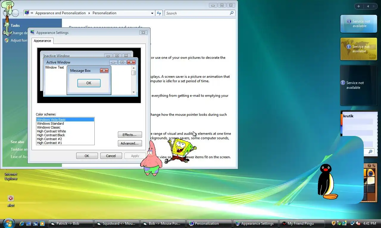Screen dimensions: 381x228
Task: Click OK button in Message Box preview
Action: click(89, 83)
